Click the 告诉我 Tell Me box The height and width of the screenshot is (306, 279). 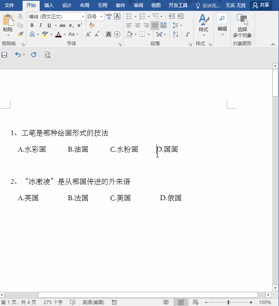pyautogui.click(x=208, y=6)
